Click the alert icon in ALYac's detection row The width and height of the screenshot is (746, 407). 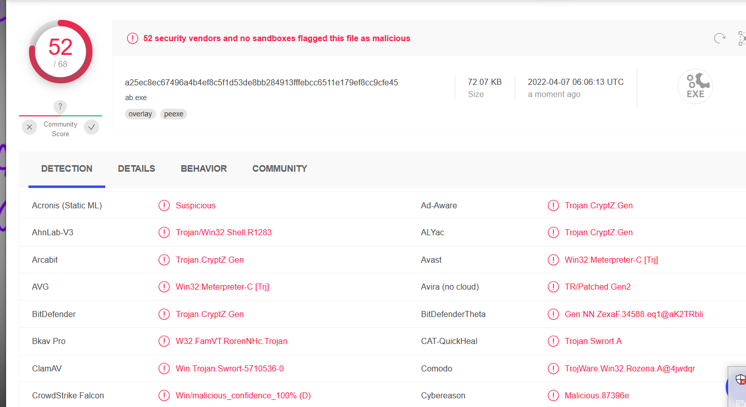(x=553, y=232)
